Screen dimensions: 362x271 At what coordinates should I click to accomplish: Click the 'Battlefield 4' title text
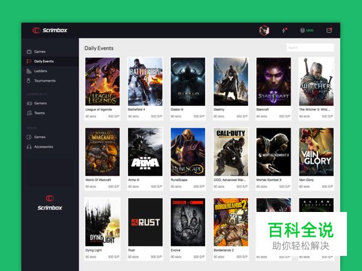click(136, 110)
